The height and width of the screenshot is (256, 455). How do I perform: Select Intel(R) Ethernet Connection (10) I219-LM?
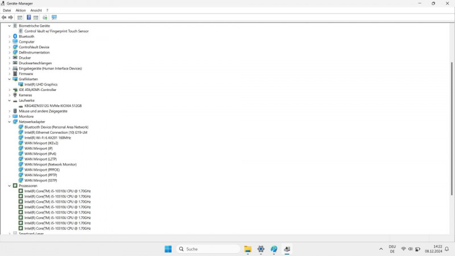point(56,133)
